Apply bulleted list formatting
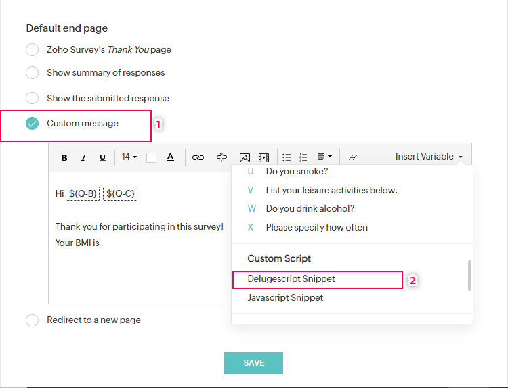508x388 pixels. [287, 157]
